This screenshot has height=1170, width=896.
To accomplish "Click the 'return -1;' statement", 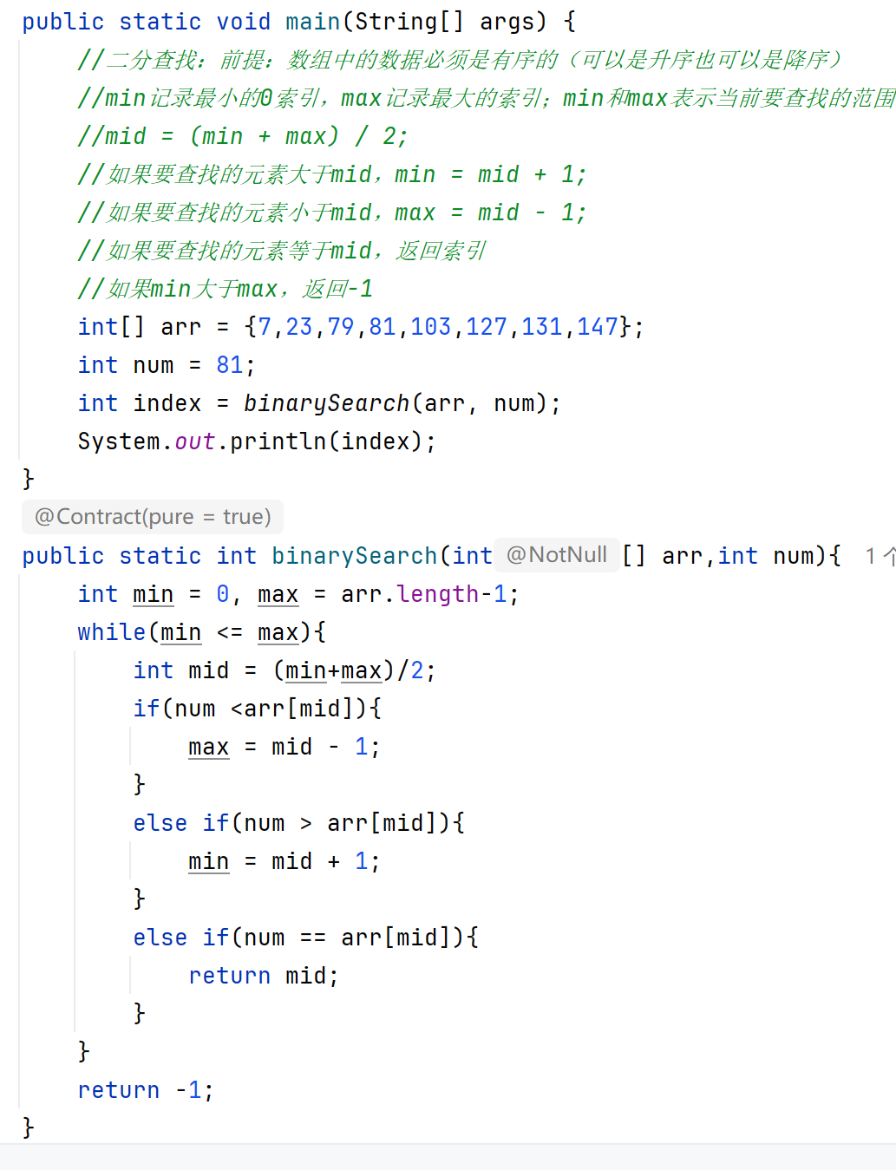I will (x=146, y=1090).
